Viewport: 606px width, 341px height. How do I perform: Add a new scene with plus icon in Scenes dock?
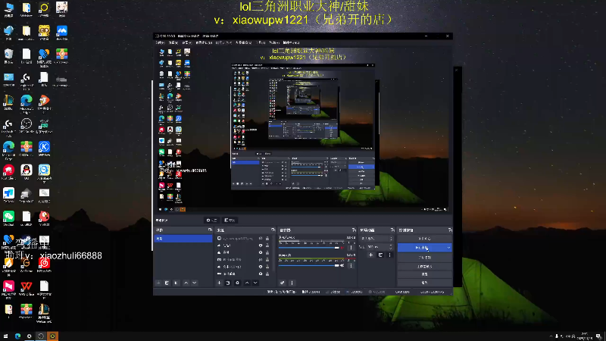158,283
